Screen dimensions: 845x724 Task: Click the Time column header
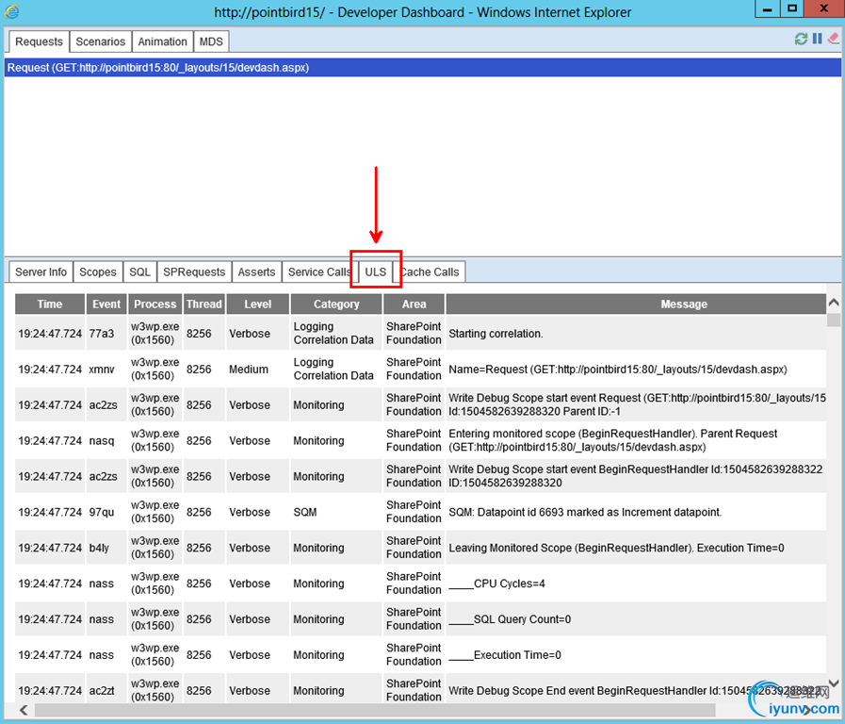(x=50, y=304)
